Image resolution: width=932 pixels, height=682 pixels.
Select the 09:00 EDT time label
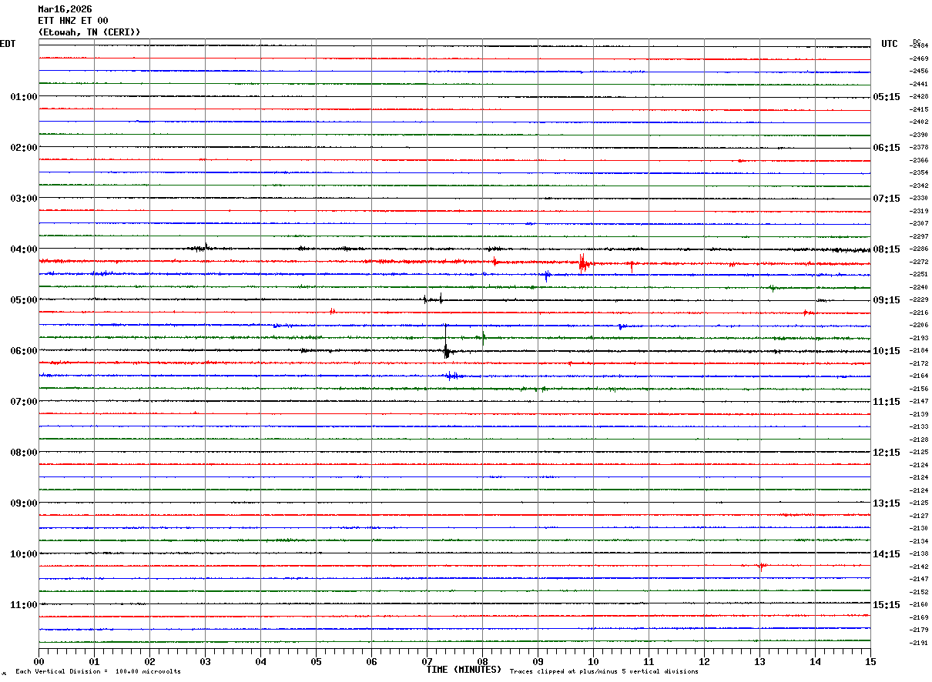pyautogui.click(x=24, y=503)
